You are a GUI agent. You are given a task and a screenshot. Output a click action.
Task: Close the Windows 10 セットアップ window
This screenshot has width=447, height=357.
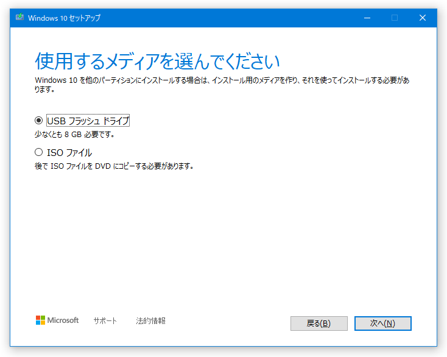pyautogui.click(x=423, y=18)
